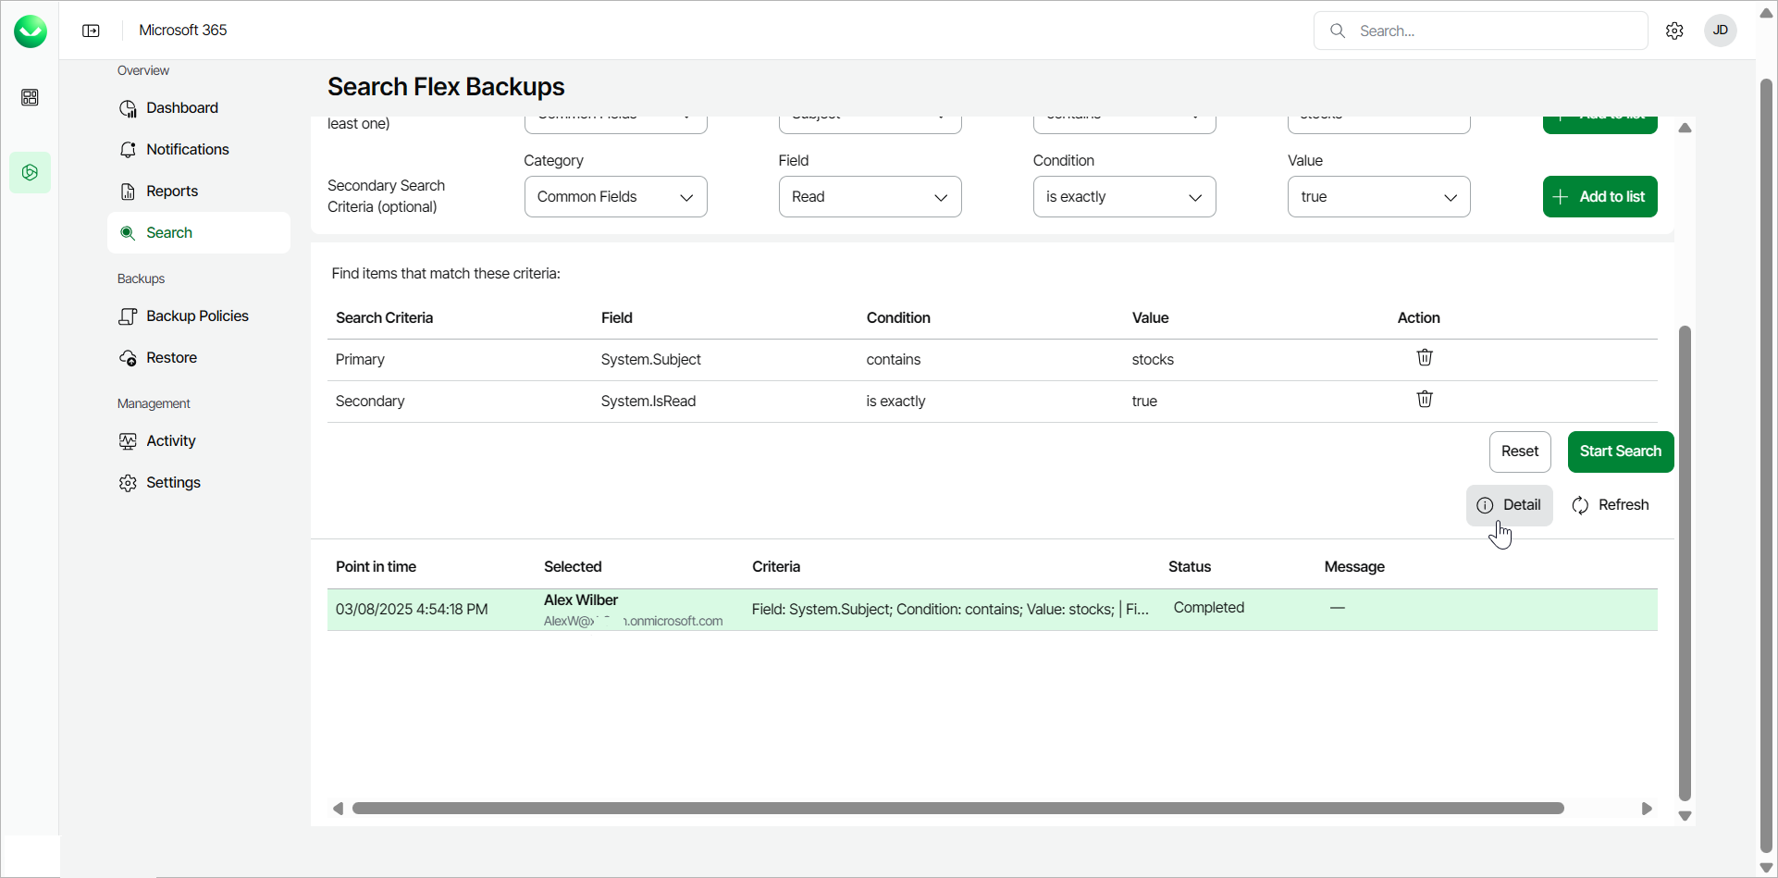
Task: Click the horizontal scrollbar of results table
Action: coord(957,809)
